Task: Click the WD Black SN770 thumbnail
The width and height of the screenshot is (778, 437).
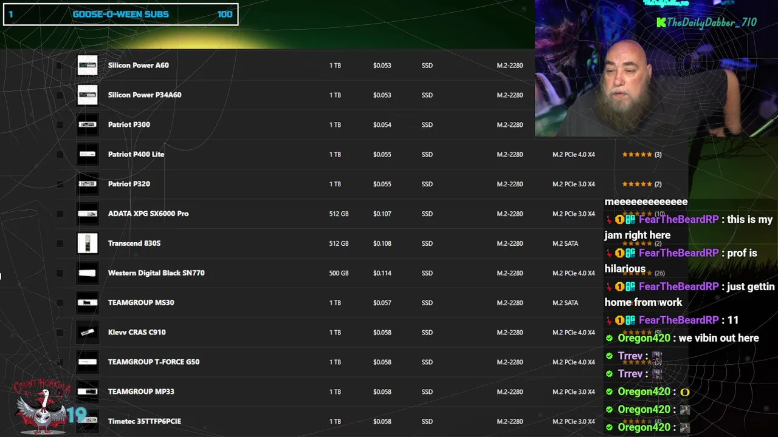Action: [88, 273]
